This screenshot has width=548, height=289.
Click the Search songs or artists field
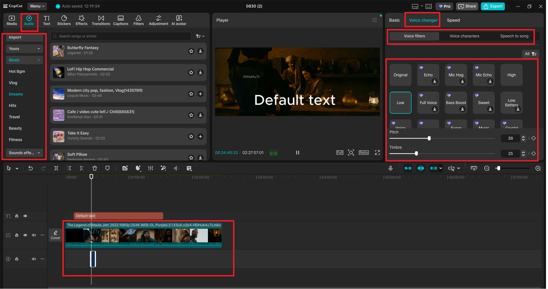tap(121, 36)
